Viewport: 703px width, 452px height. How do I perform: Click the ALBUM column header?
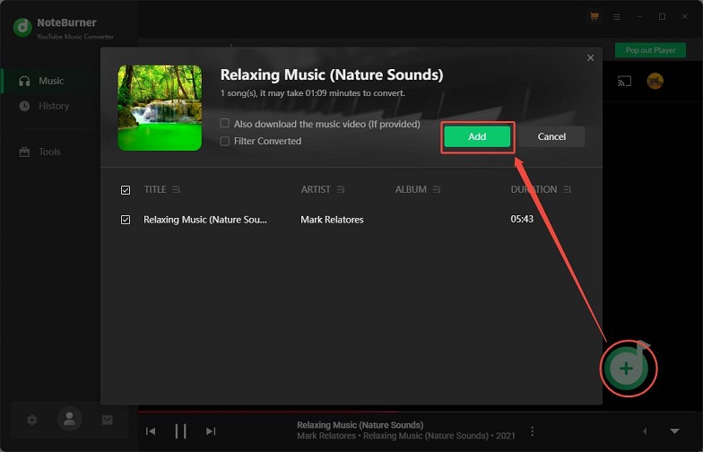click(411, 190)
